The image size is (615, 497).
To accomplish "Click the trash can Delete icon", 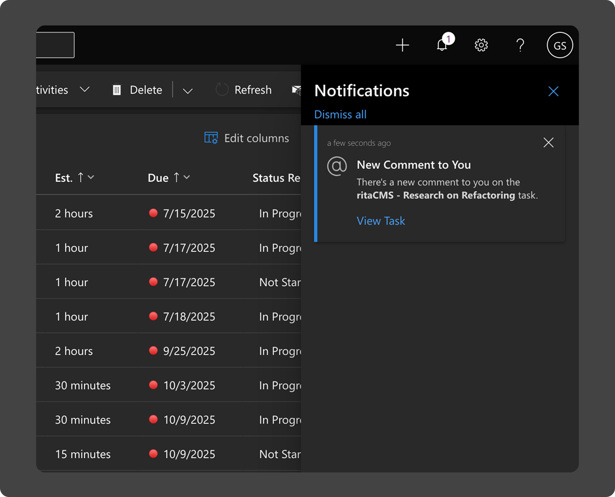I will pyautogui.click(x=117, y=90).
